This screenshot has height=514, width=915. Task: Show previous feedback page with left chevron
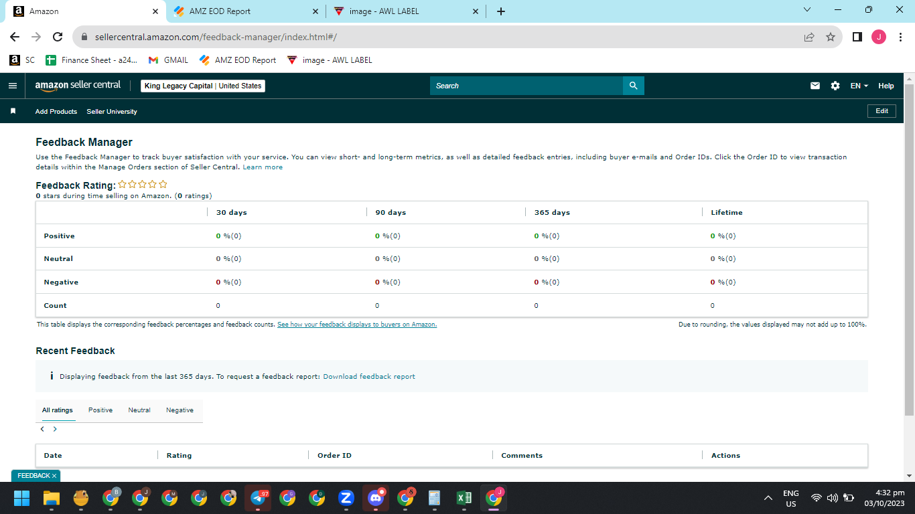42,429
